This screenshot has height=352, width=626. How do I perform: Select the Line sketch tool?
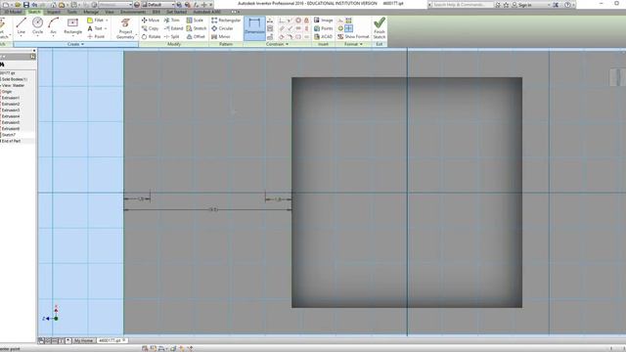(22, 26)
